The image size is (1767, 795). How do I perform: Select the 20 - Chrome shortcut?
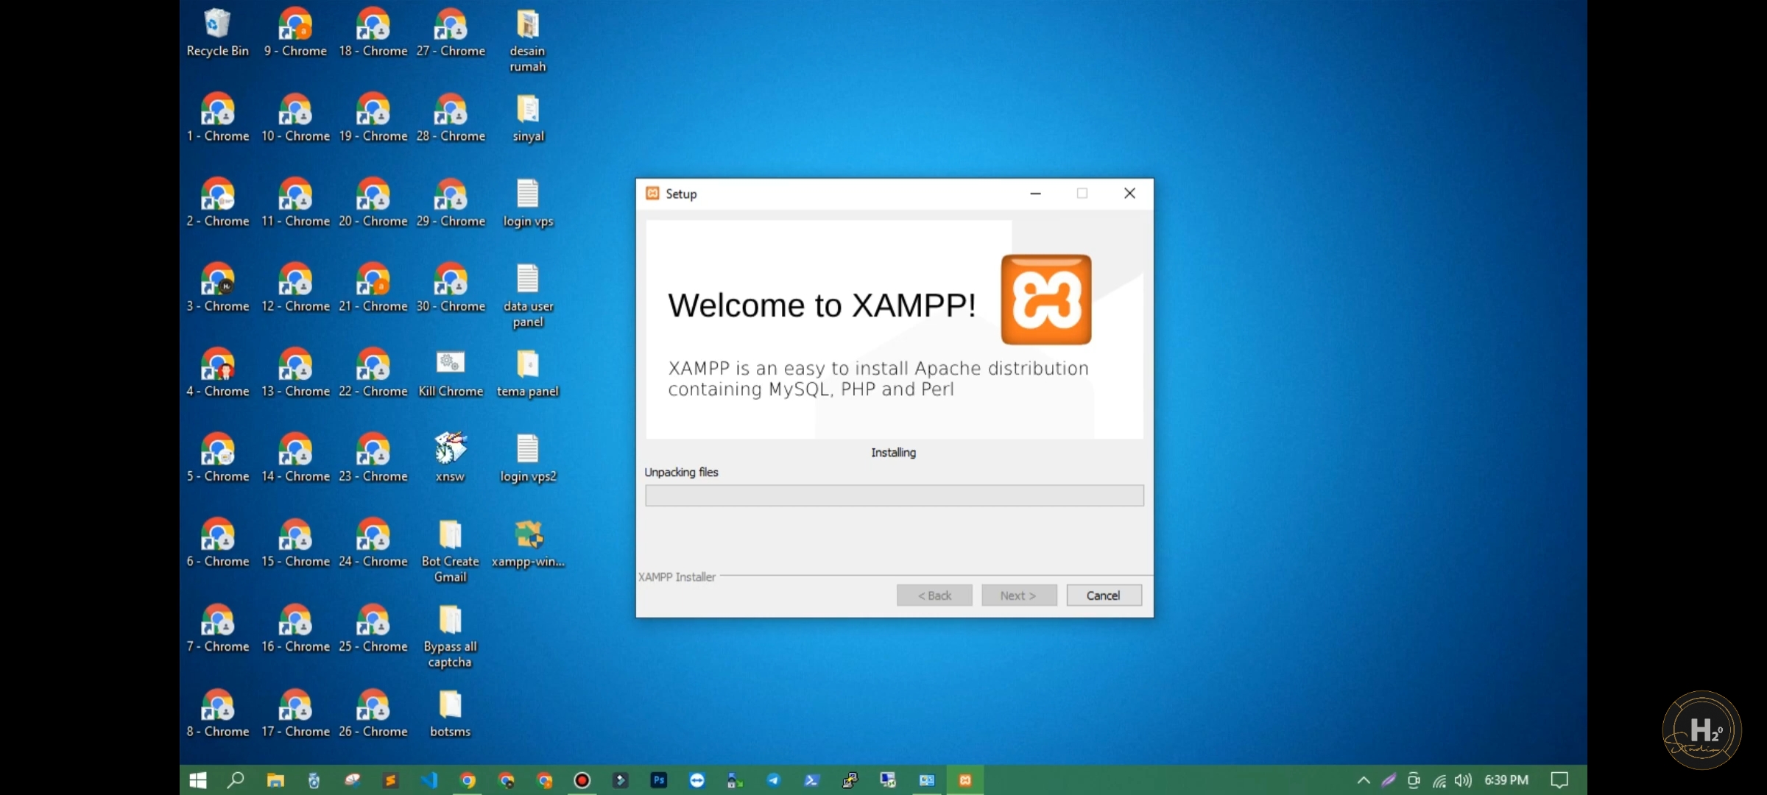tap(373, 203)
